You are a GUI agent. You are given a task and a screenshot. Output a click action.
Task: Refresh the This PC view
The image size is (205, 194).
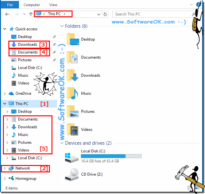pyautogui.click(x=105, y=14)
